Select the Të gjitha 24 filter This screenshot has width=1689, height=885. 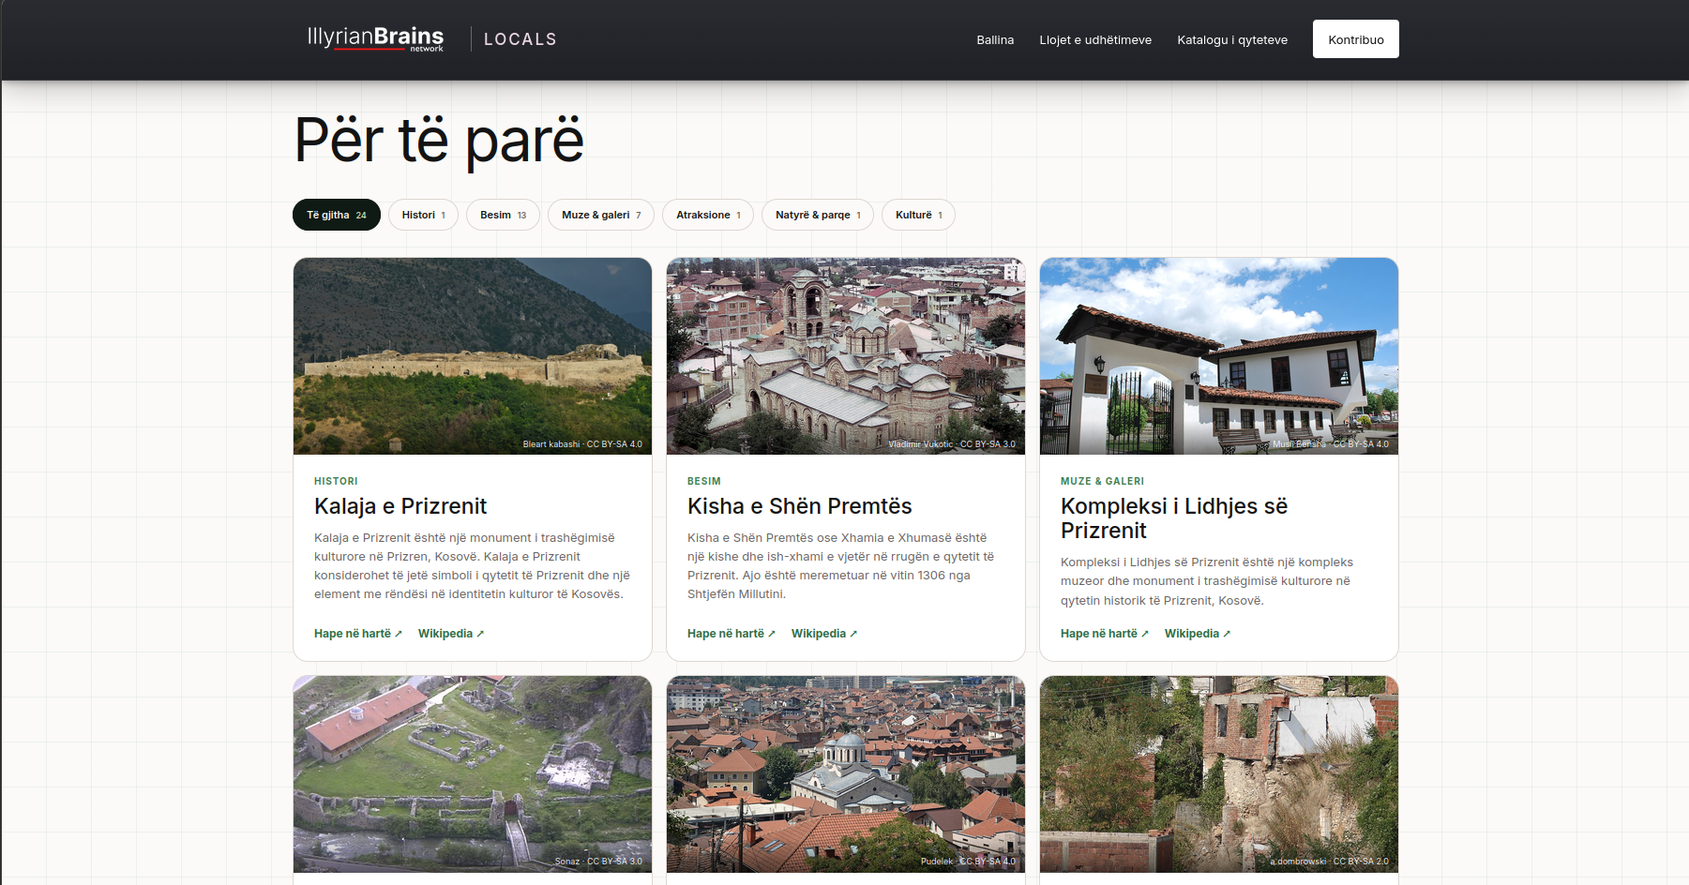pyautogui.click(x=337, y=215)
